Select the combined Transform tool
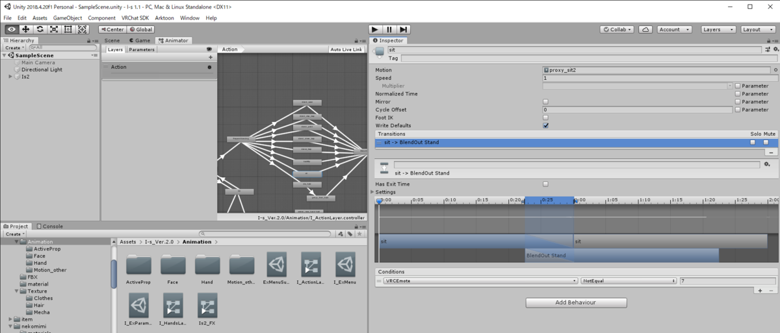780x333 pixels. 83,29
